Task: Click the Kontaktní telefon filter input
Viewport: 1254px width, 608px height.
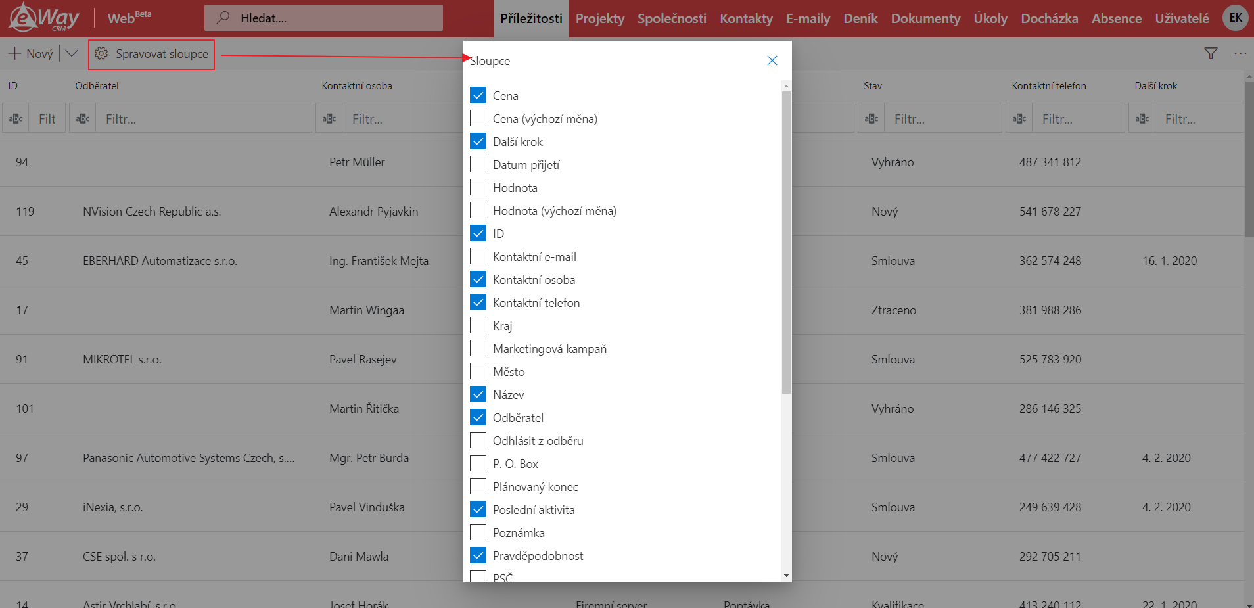Action: [x=1079, y=119]
